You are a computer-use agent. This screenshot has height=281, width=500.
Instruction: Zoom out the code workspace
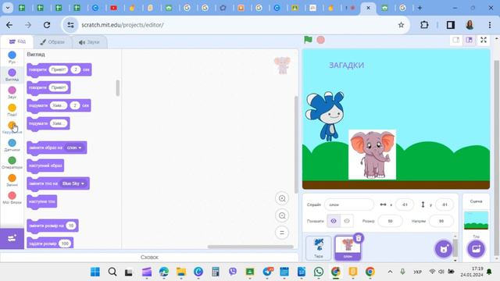coord(282,215)
